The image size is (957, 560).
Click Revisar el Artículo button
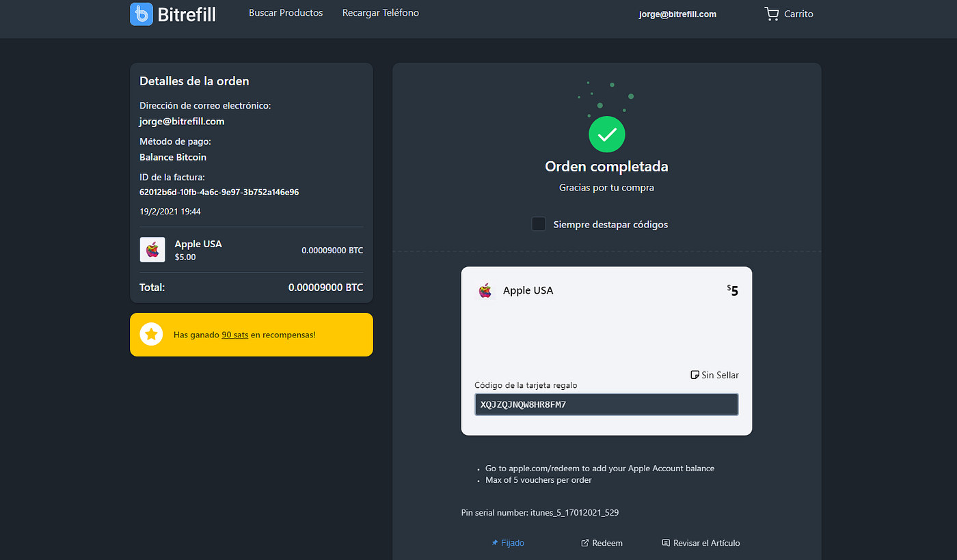(x=701, y=543)
